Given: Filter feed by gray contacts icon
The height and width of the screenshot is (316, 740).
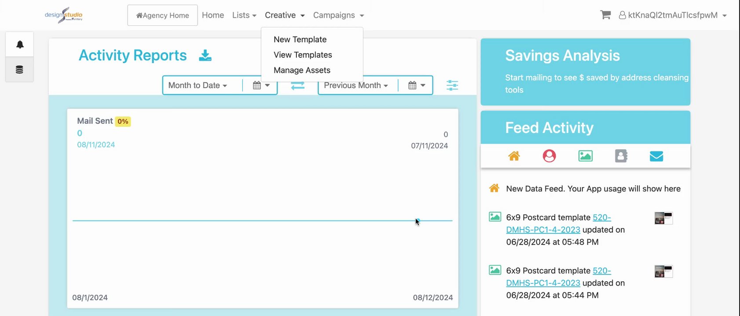Looking at the screenshot, I should (x=621, y=156).
